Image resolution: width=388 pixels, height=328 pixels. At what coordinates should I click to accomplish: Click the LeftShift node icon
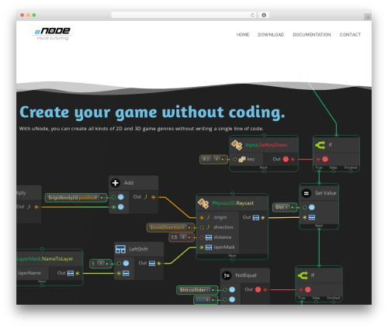(120, 249)
